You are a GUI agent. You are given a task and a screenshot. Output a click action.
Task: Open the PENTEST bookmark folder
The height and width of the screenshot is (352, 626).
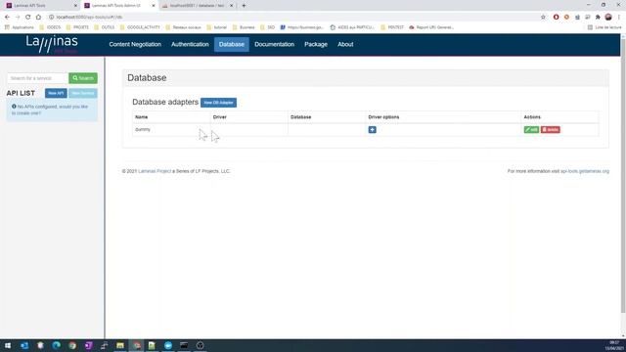tap(392, 27)
